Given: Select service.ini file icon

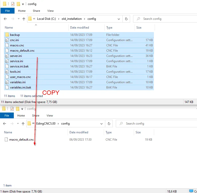Looking at the screenshot, I should 7,61.
